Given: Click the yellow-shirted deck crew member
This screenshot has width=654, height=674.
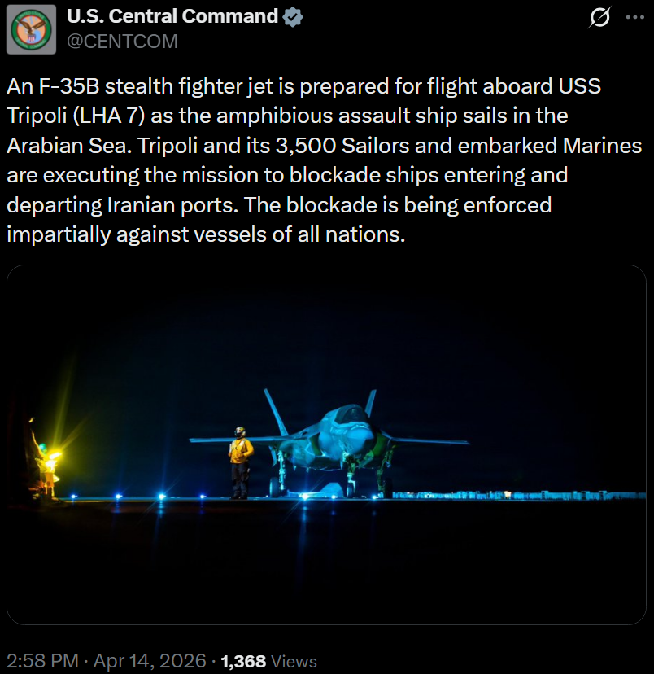Looking at the screenshot, I should pos(241,462).
